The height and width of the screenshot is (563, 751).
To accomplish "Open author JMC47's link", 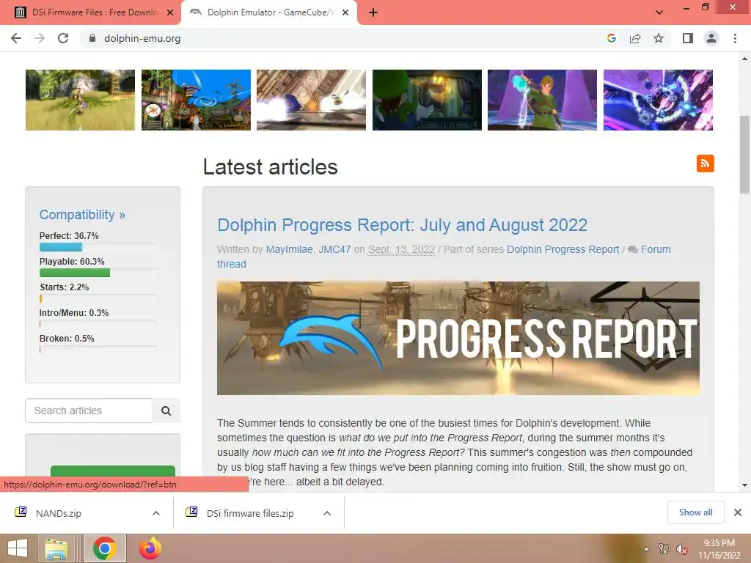I will (x=334, y=249).
